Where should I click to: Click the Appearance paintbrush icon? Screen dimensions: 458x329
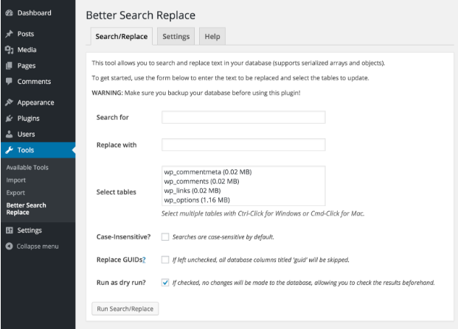pyautogui.click(x=10, y=102)
